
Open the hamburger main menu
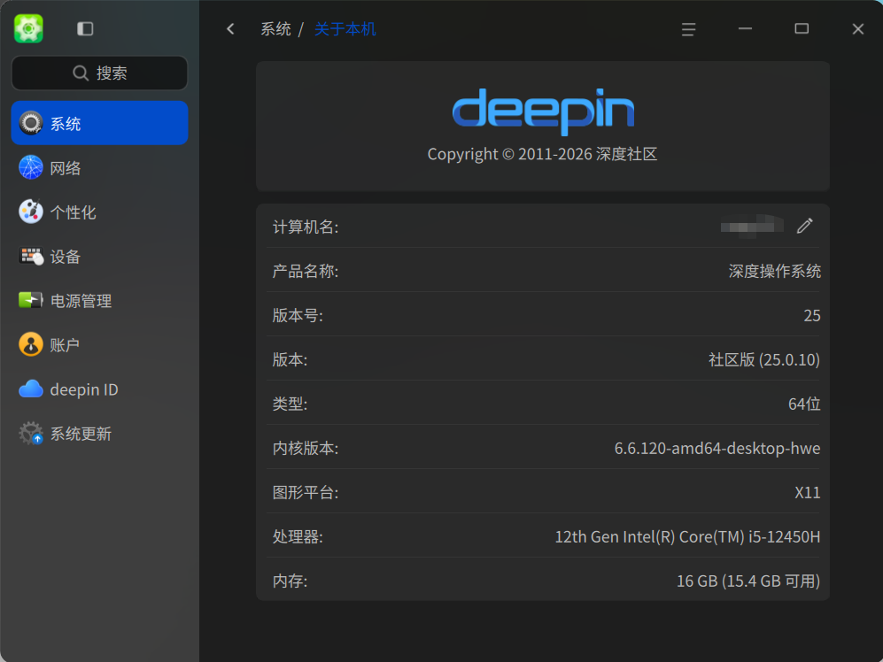[x=688, y=29]
